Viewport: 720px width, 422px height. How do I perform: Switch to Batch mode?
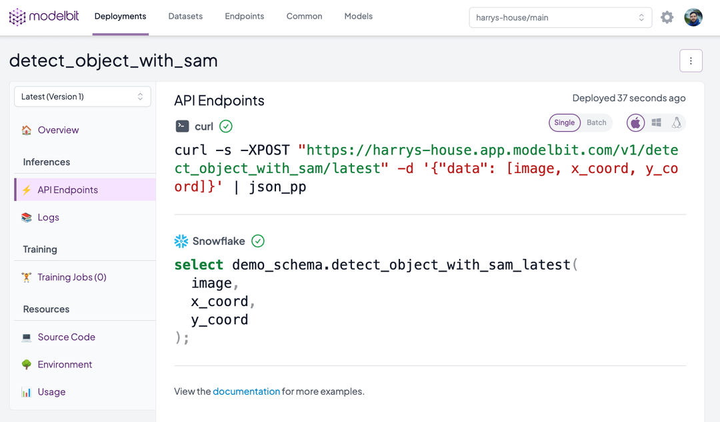597,122
